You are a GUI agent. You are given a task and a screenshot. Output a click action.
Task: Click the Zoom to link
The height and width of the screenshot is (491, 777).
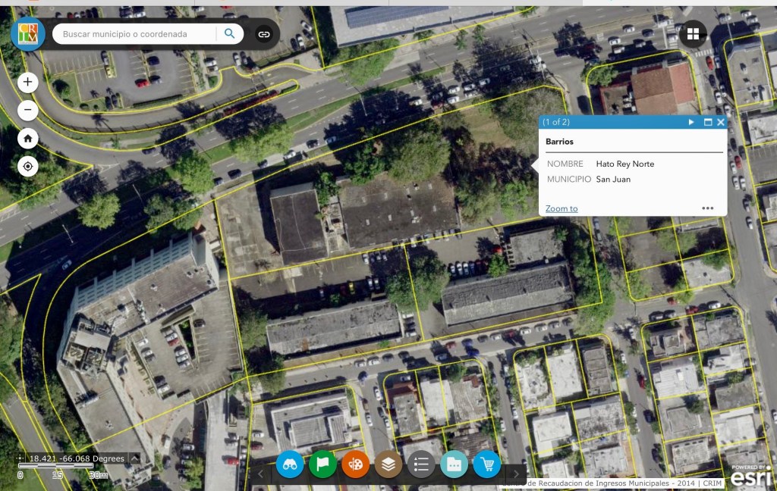coord(562,208)
